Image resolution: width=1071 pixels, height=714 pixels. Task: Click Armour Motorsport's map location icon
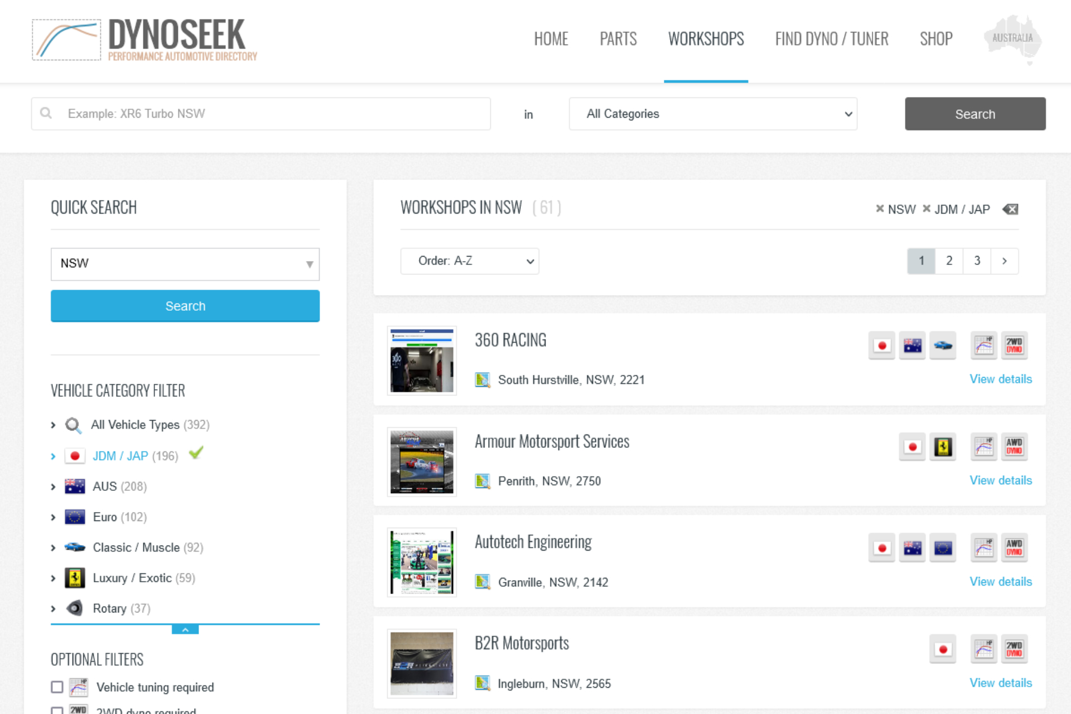click(x=483, y=481)
